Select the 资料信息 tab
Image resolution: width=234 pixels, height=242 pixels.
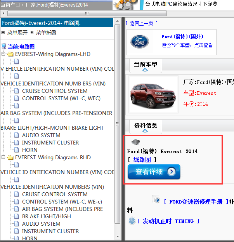pyautogui.click(x=146, y=127)
